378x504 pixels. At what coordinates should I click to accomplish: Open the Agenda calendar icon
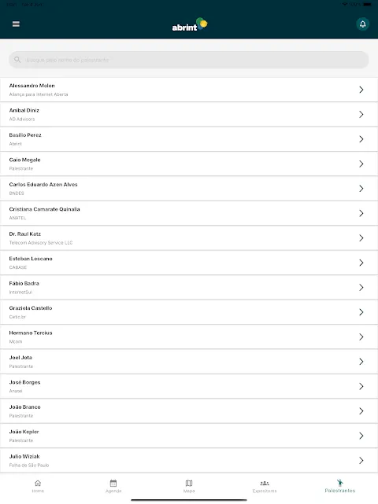point(113,483)
